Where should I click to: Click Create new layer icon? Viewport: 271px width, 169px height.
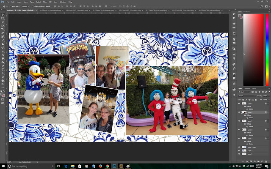[262, 161]
